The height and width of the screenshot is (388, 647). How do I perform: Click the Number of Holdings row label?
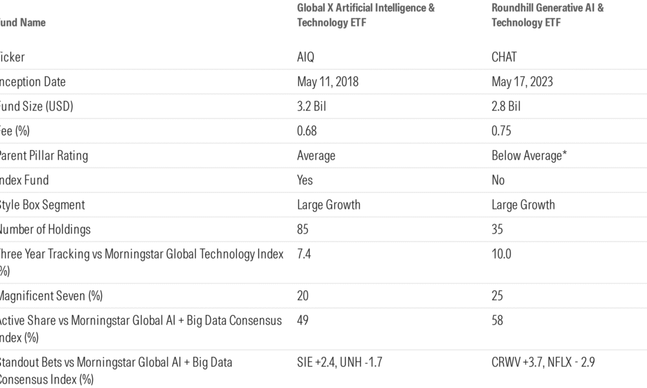44,230
